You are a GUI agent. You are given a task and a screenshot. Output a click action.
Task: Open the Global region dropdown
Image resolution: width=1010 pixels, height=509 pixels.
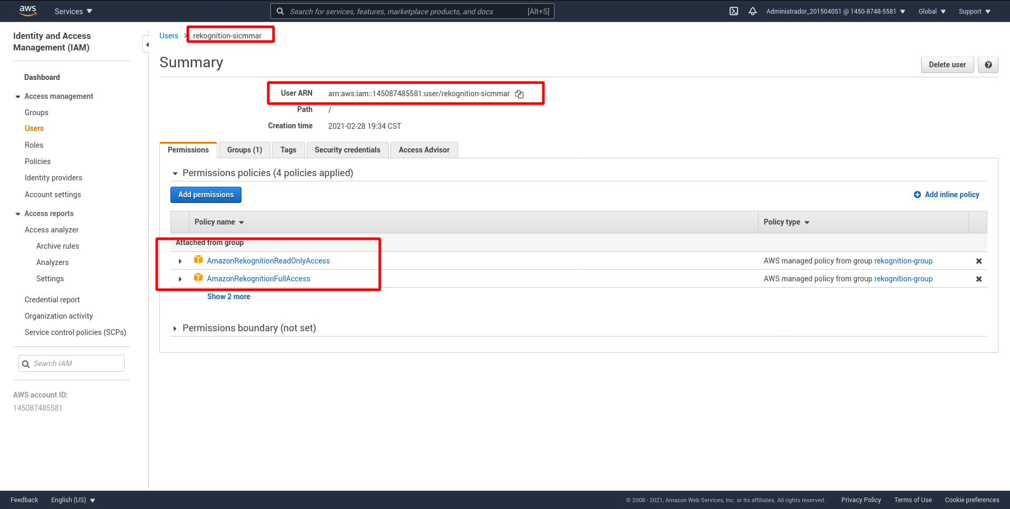tap(932, 11)
